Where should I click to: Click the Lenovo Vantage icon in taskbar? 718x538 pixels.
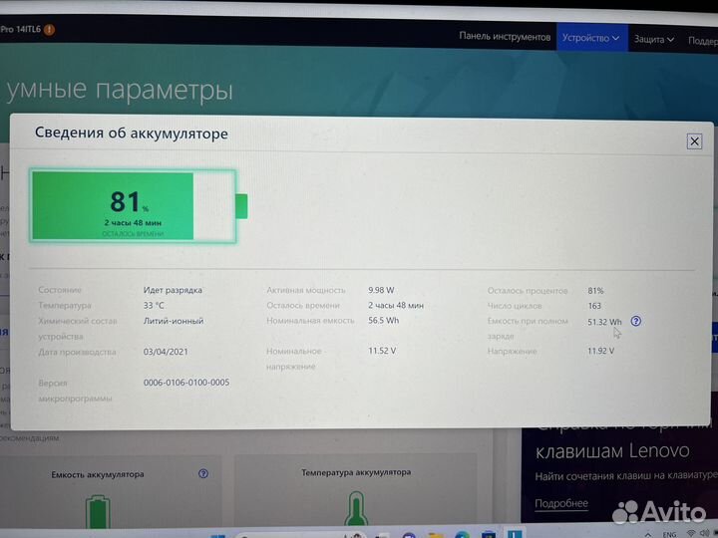coord(515,533)
